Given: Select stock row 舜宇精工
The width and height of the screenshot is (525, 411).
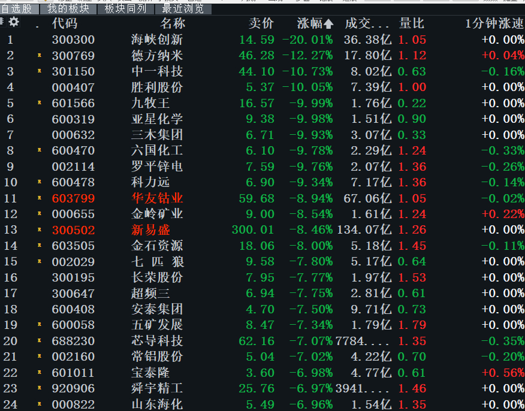Looking at the screenshot, I should pos(262,388).
